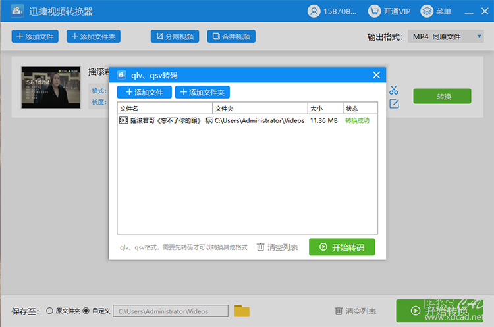Click the user account avatar icon
This screenshot has width=494, height=327.
point(314,11)
